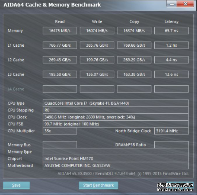Image resolution: width=197 pixels, height=195 pixels.
Task: Click the Memory Type label
Action: point(20,152)
